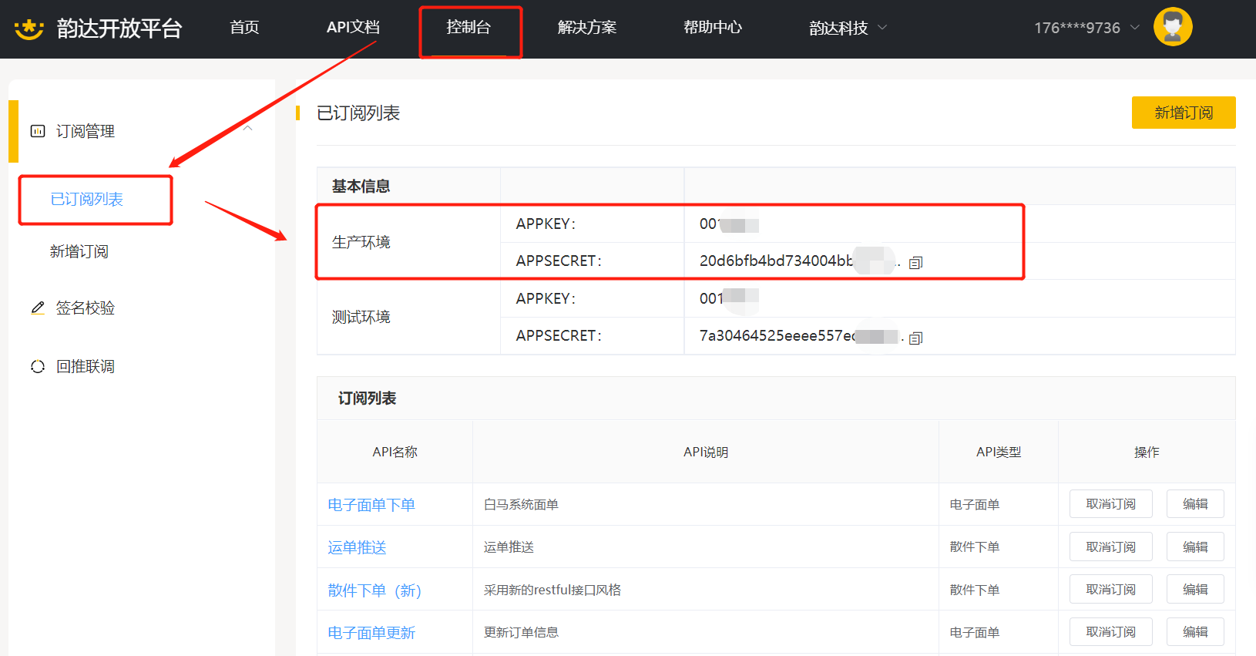Select 新增订阅 in the sidebar
1256x656 pixels.
click(79, 251)
